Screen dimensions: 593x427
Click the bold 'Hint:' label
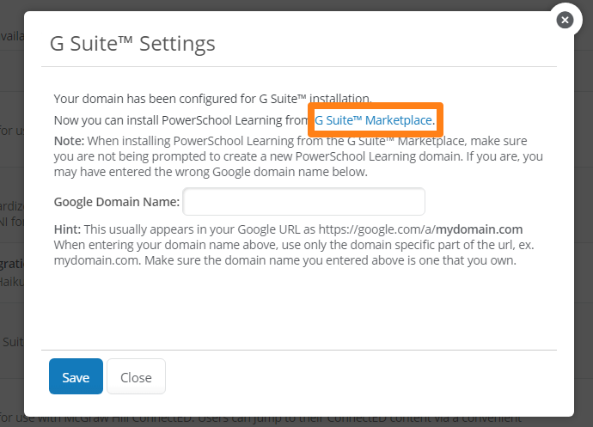(67, 229)
